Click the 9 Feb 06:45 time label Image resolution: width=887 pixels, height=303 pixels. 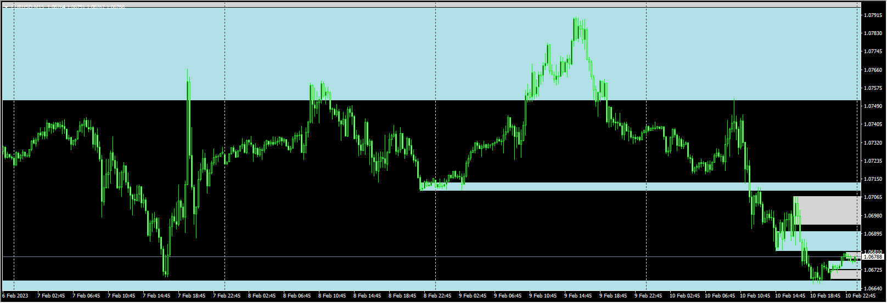pyautogui.click(x=508, y=296)
